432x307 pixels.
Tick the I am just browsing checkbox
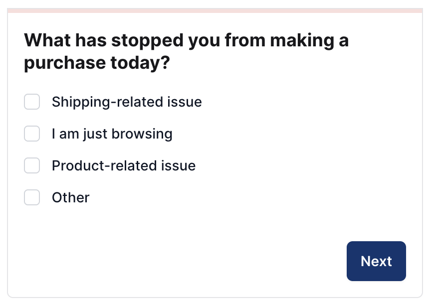pyautogui.click(x=32, y=134)
